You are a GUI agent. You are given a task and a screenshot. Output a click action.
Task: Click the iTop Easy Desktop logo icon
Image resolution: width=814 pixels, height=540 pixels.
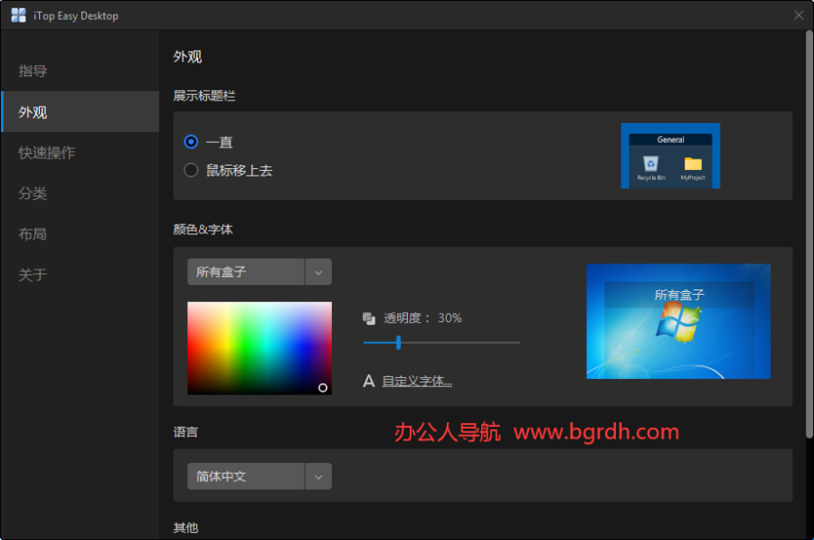(17, 14)
